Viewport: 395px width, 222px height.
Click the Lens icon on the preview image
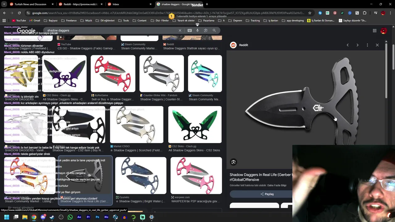pos(234,162)
